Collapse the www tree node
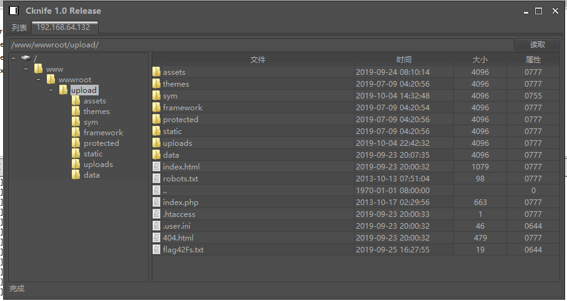This screenshot has width=567, height=301. coord(26,69)
